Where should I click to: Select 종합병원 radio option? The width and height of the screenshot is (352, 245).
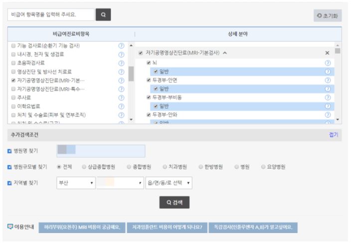[x=129, y=167]
